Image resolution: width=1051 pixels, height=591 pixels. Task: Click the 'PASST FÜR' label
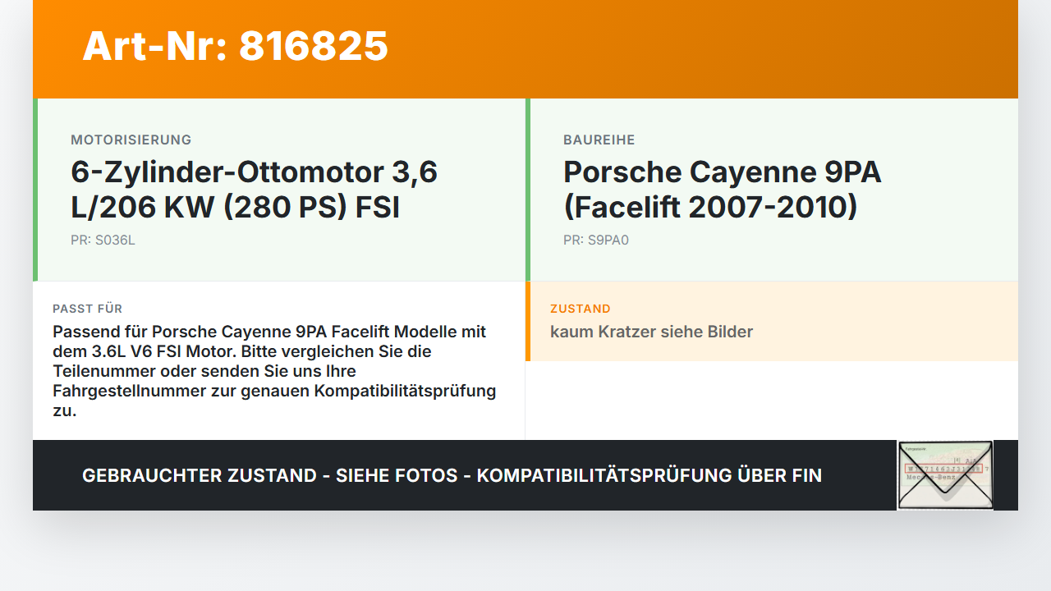(88, 309)
